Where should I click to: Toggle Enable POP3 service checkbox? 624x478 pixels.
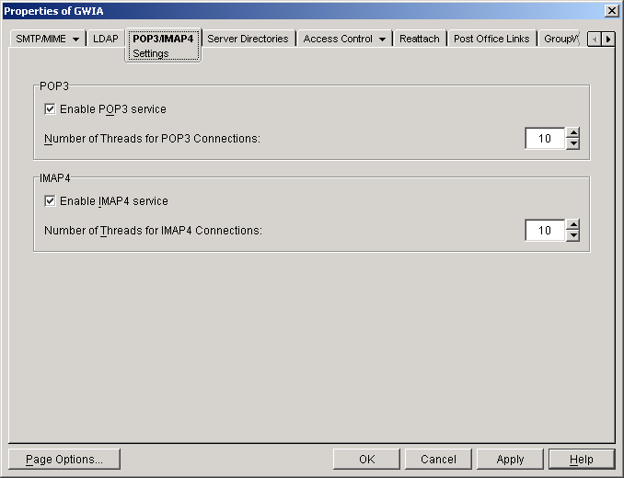pos(50,108)
